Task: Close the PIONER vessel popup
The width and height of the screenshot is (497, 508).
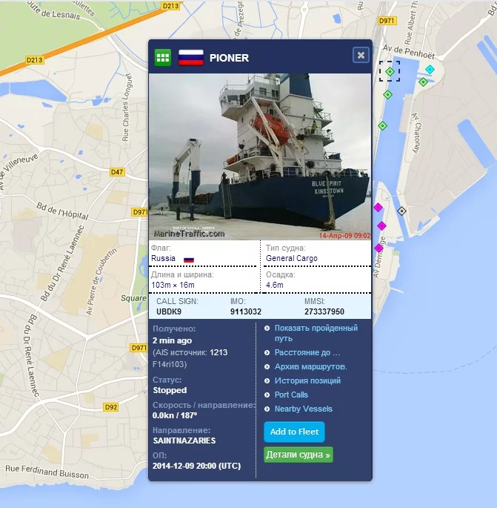Action: (x=361, y=55)
